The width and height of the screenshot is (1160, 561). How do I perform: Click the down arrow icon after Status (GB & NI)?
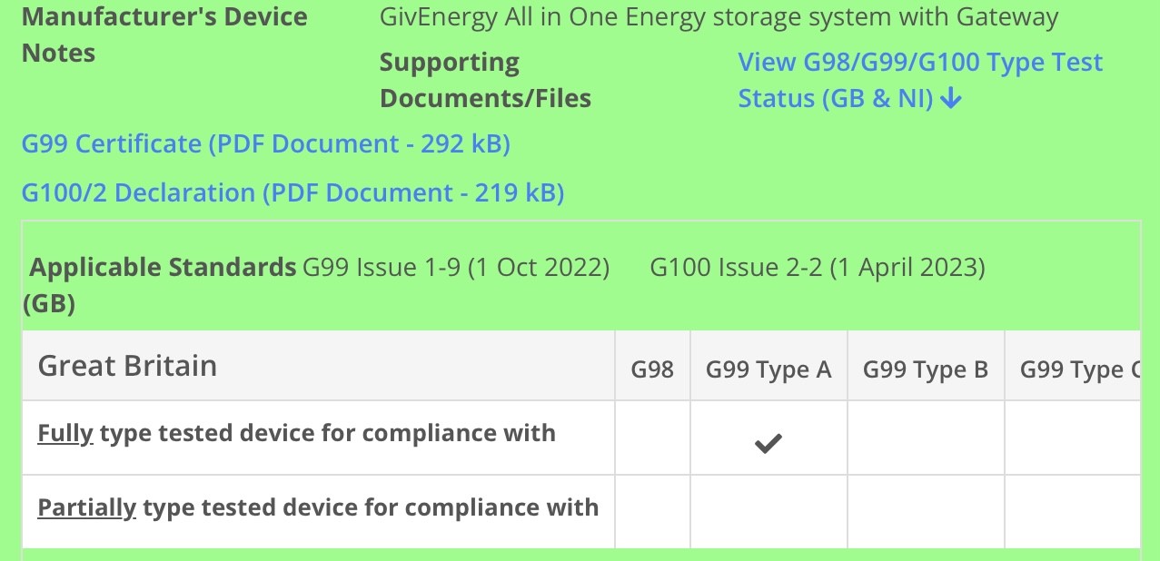pos(951,98)
